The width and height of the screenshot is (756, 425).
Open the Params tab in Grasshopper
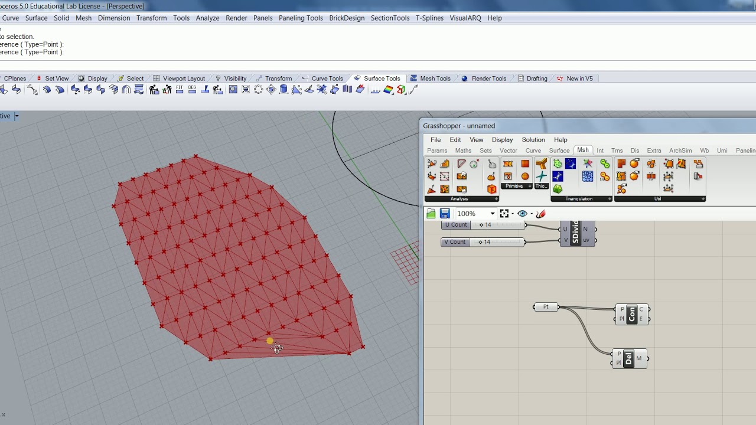coord(437,151)
